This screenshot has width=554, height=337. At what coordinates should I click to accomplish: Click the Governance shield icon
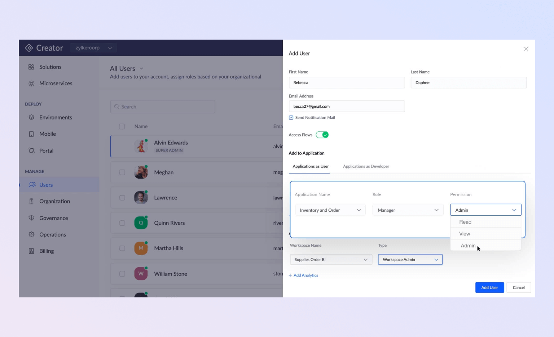31,218
